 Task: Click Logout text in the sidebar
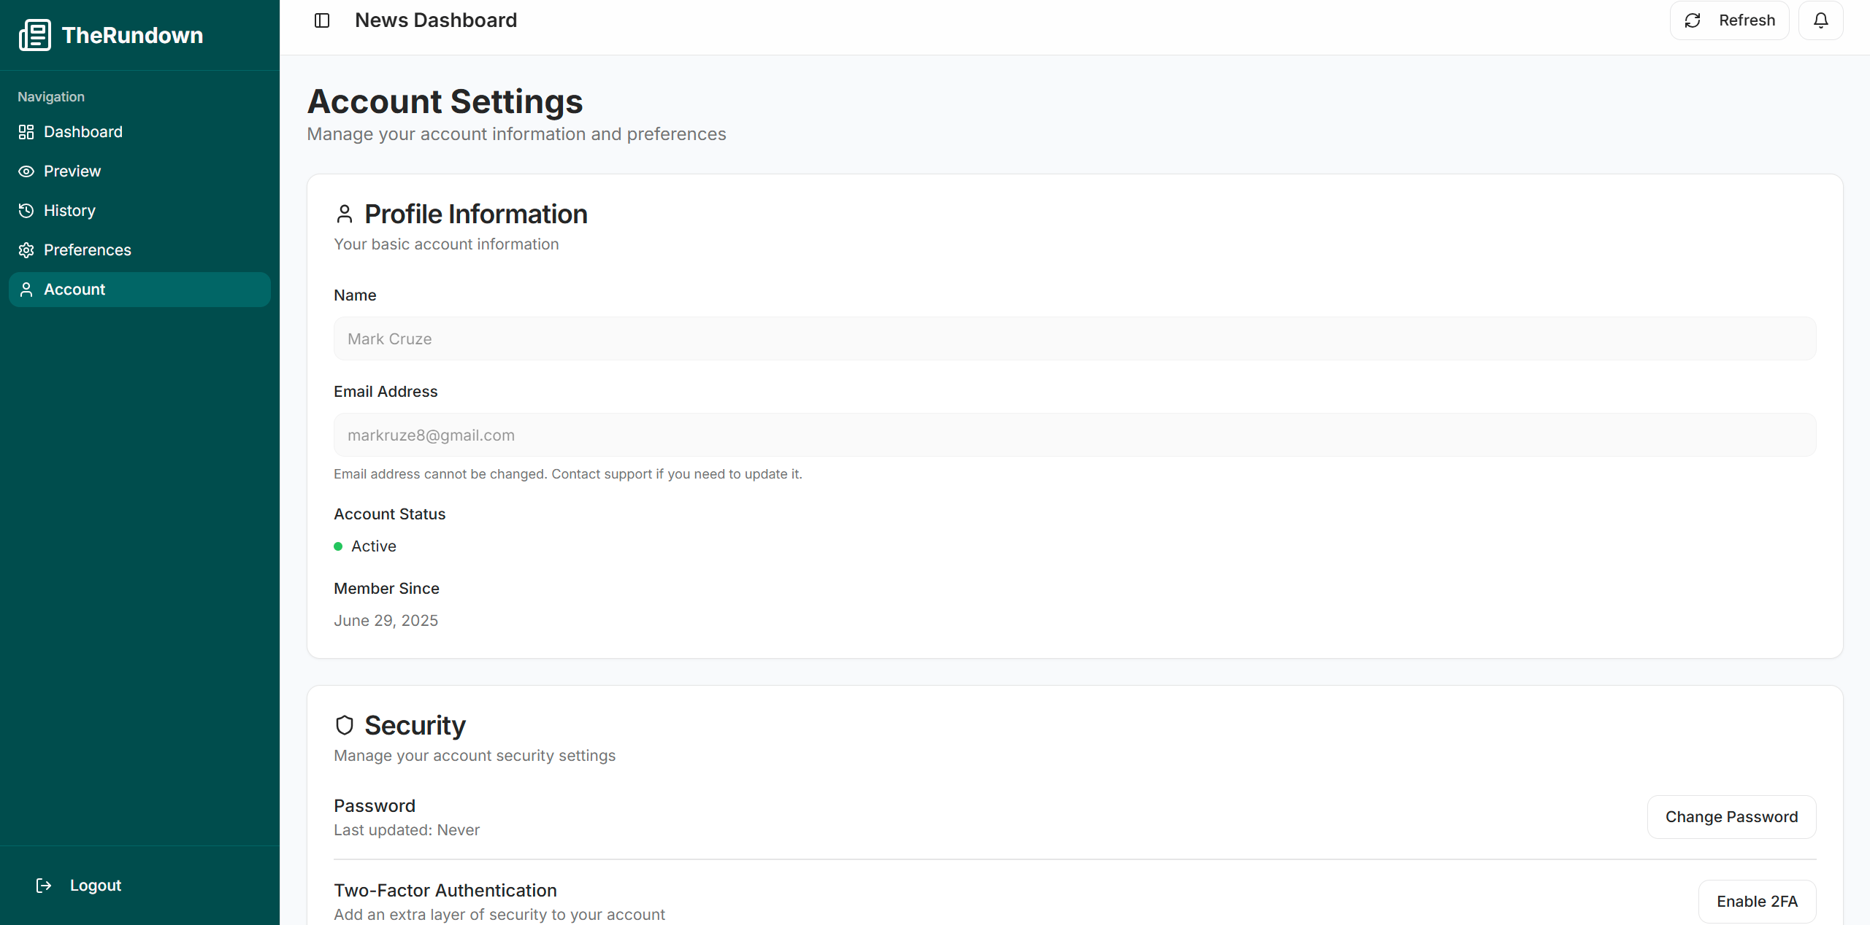[96, 886]
